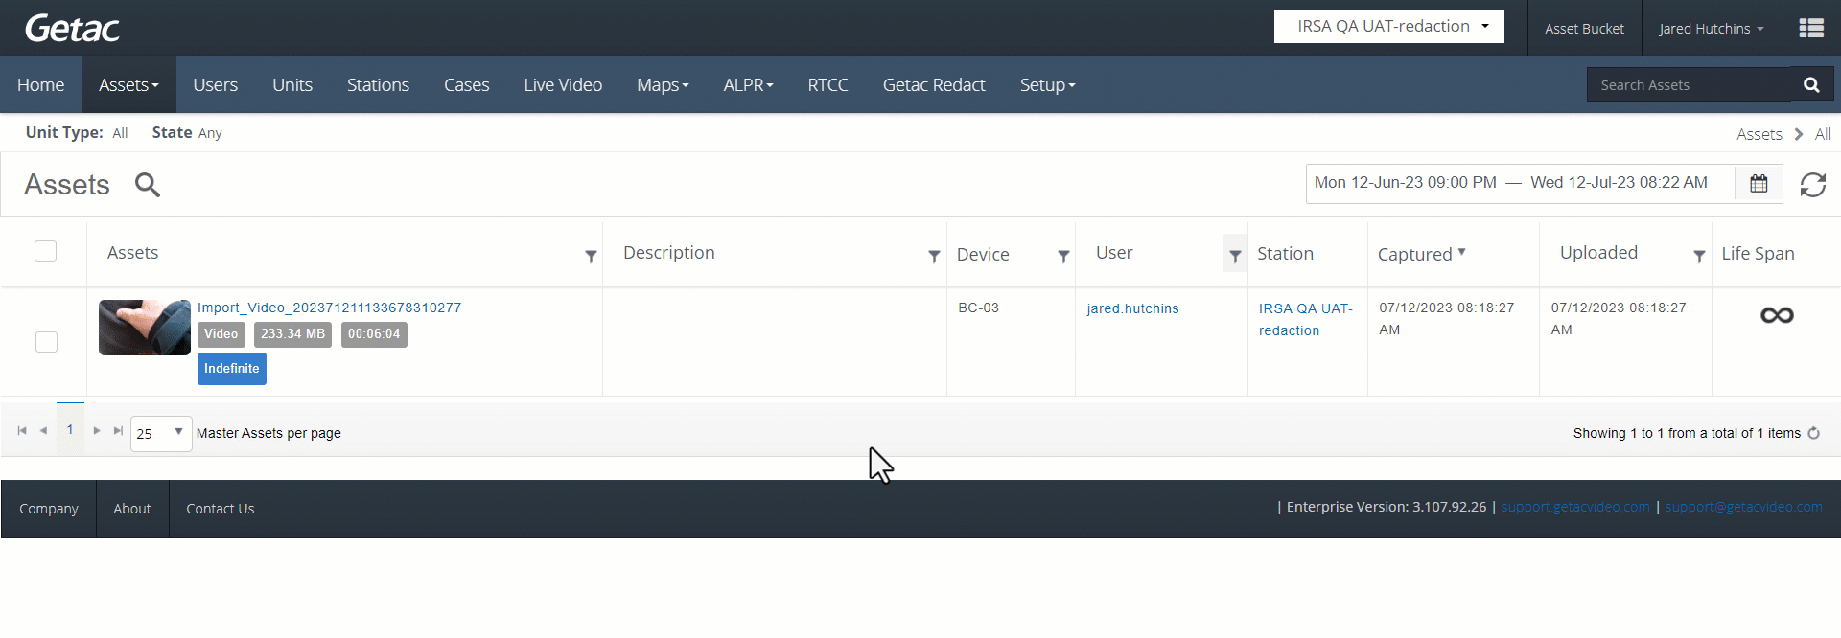Click the 233.34 MB size badge
The width and height of the screenshot is (1841, 638).
292,334
